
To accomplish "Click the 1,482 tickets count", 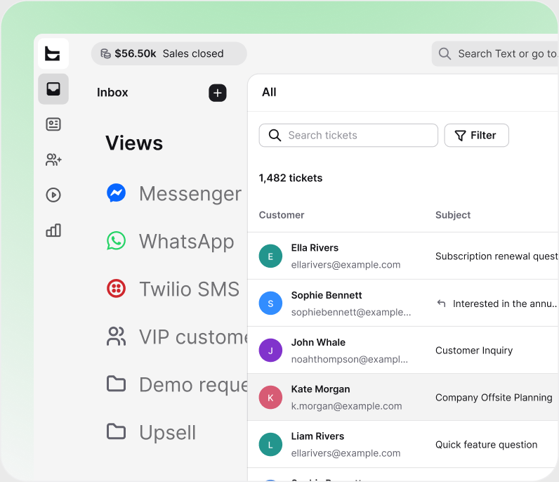I will (291, 178).
